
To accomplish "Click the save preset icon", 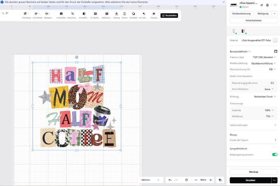I will click(275, 51).
